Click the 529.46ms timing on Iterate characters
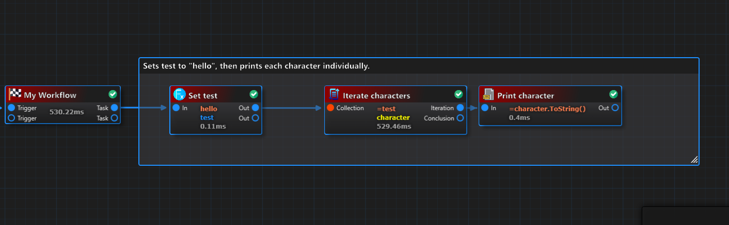 pyautogui.click(x=394, y=126)
